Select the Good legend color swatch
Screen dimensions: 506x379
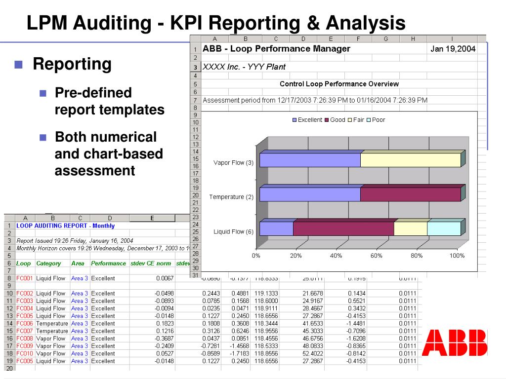coord(327,120)
